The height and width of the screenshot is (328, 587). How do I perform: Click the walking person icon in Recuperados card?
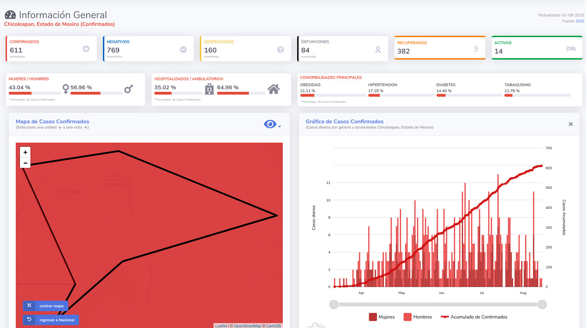476,49
